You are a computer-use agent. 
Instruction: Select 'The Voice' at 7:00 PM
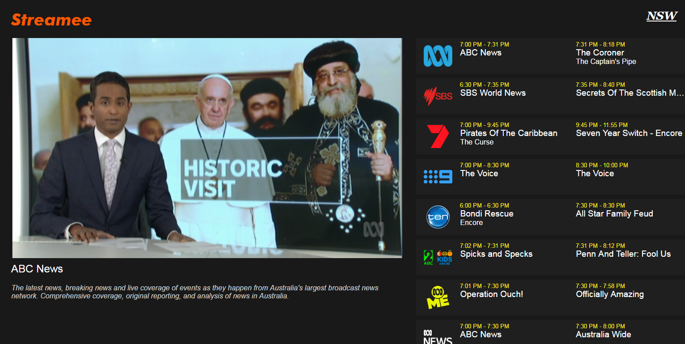479,174
